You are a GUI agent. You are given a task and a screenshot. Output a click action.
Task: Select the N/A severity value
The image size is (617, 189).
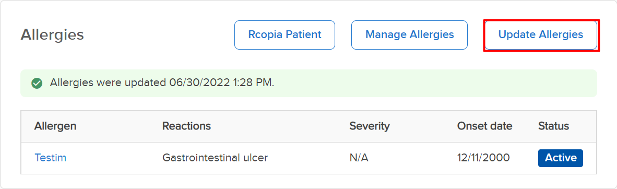pyautogui.click(x=359, y=158)
